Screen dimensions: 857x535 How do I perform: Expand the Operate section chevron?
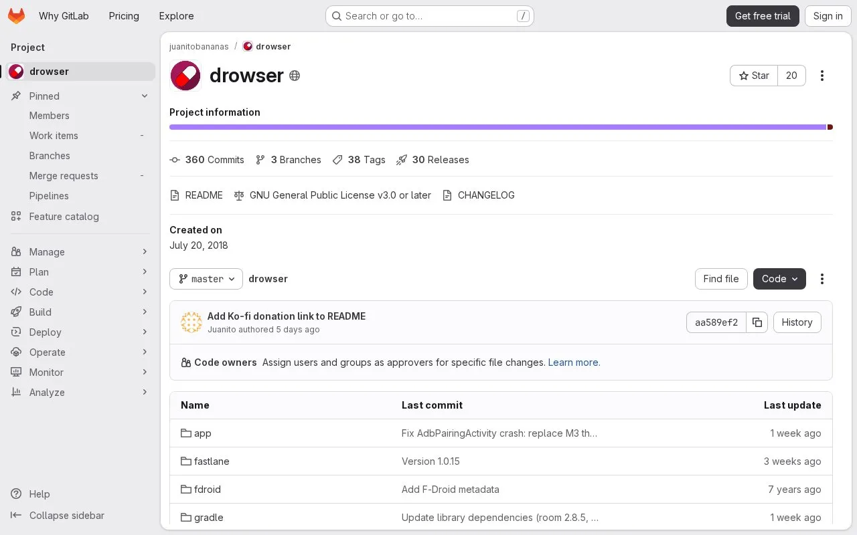tap(145, 352)
